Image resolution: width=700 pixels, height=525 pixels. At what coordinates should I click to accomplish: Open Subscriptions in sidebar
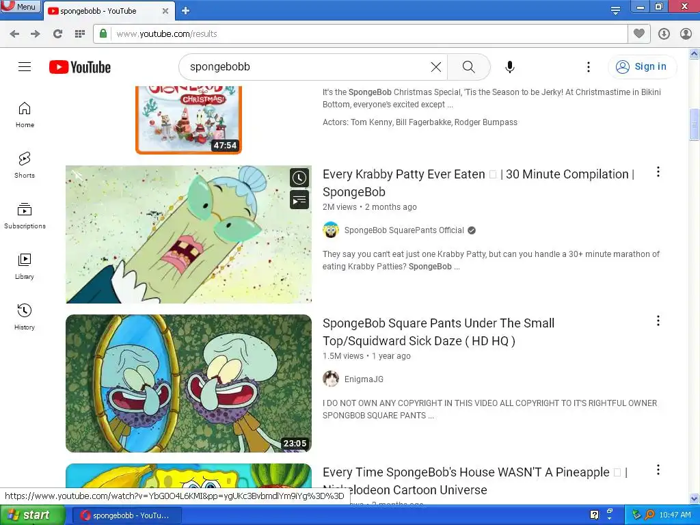(x=25, y=216)
